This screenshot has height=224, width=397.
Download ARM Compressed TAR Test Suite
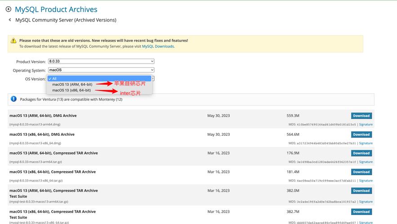point(361,191)
